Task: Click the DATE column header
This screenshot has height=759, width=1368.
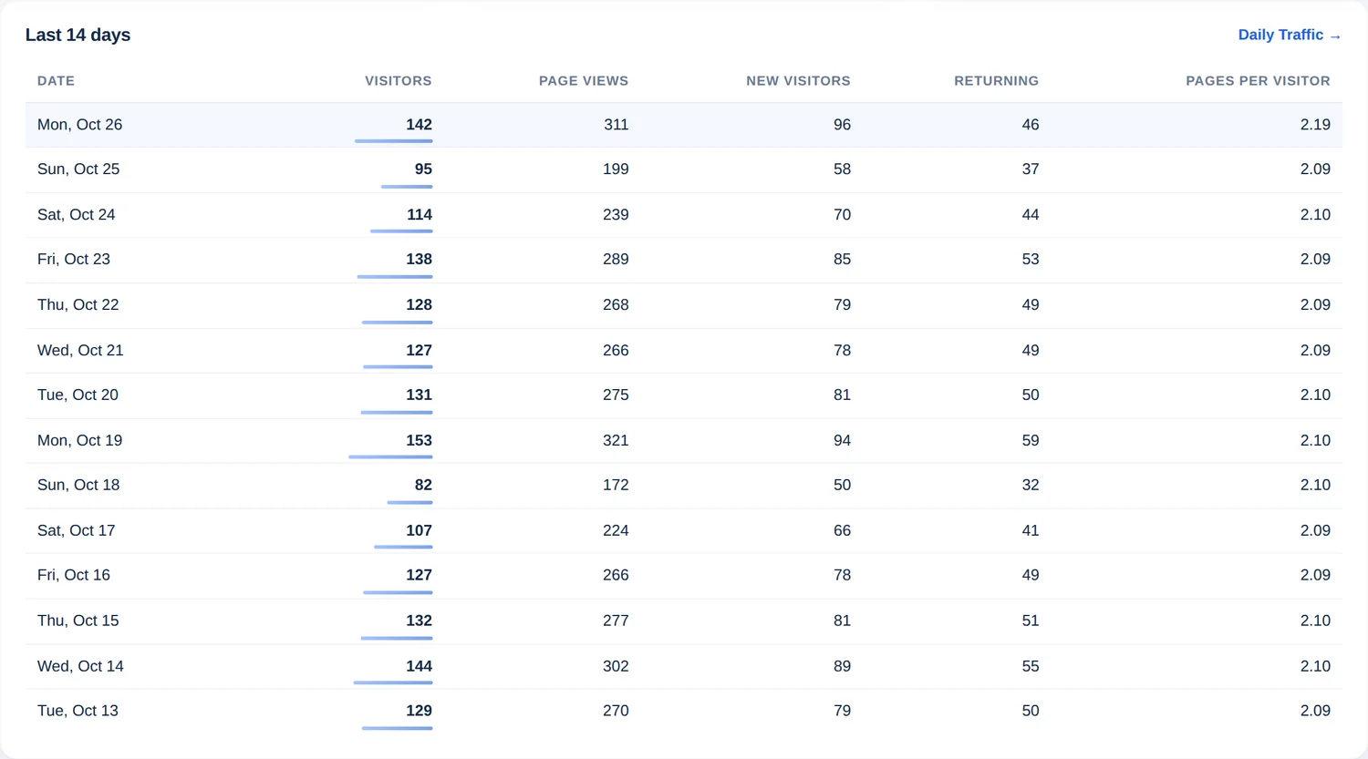Action: click(x=56, y=81)
